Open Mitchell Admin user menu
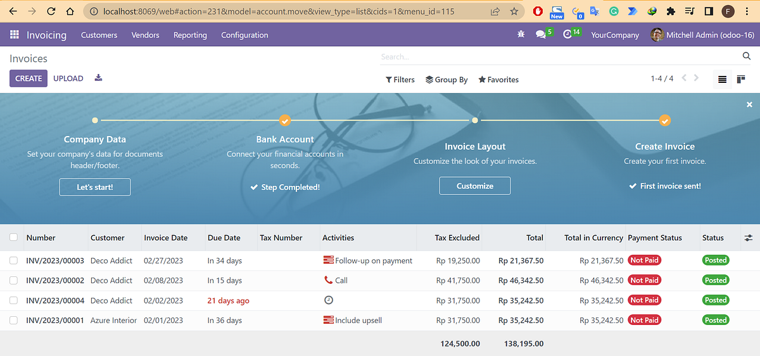Screen dimensions: 760x356 coord(703,35)
